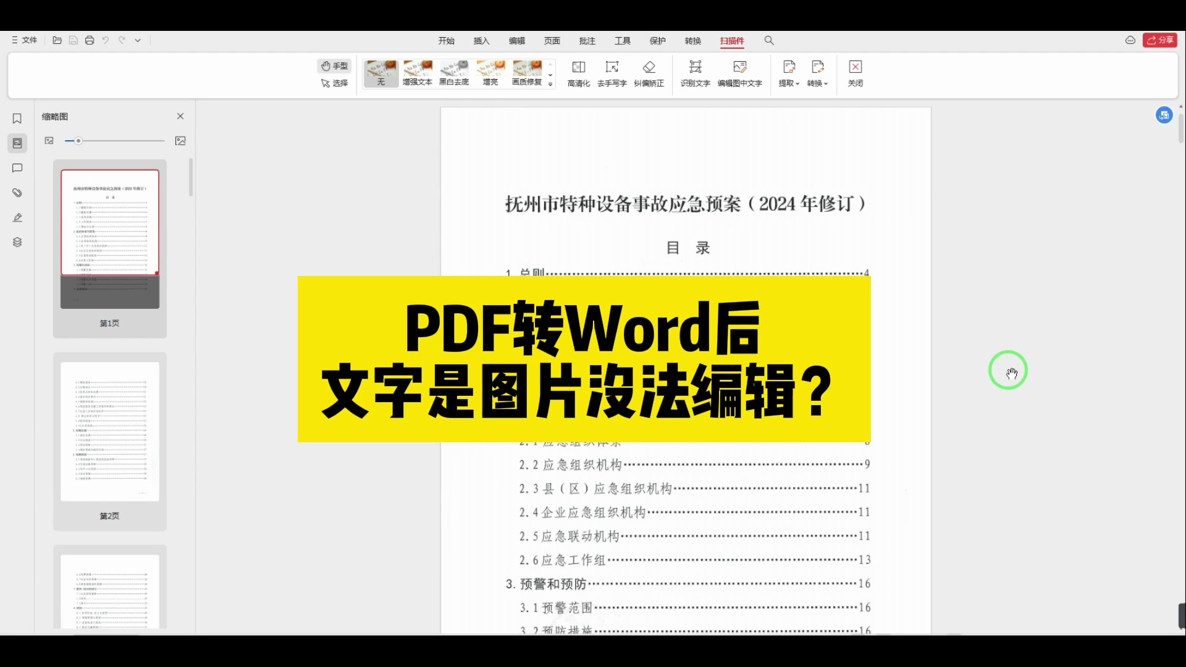Click the red 分享 button
This screenshot has width=1186, height=667.
click(x=1160, y=40)
